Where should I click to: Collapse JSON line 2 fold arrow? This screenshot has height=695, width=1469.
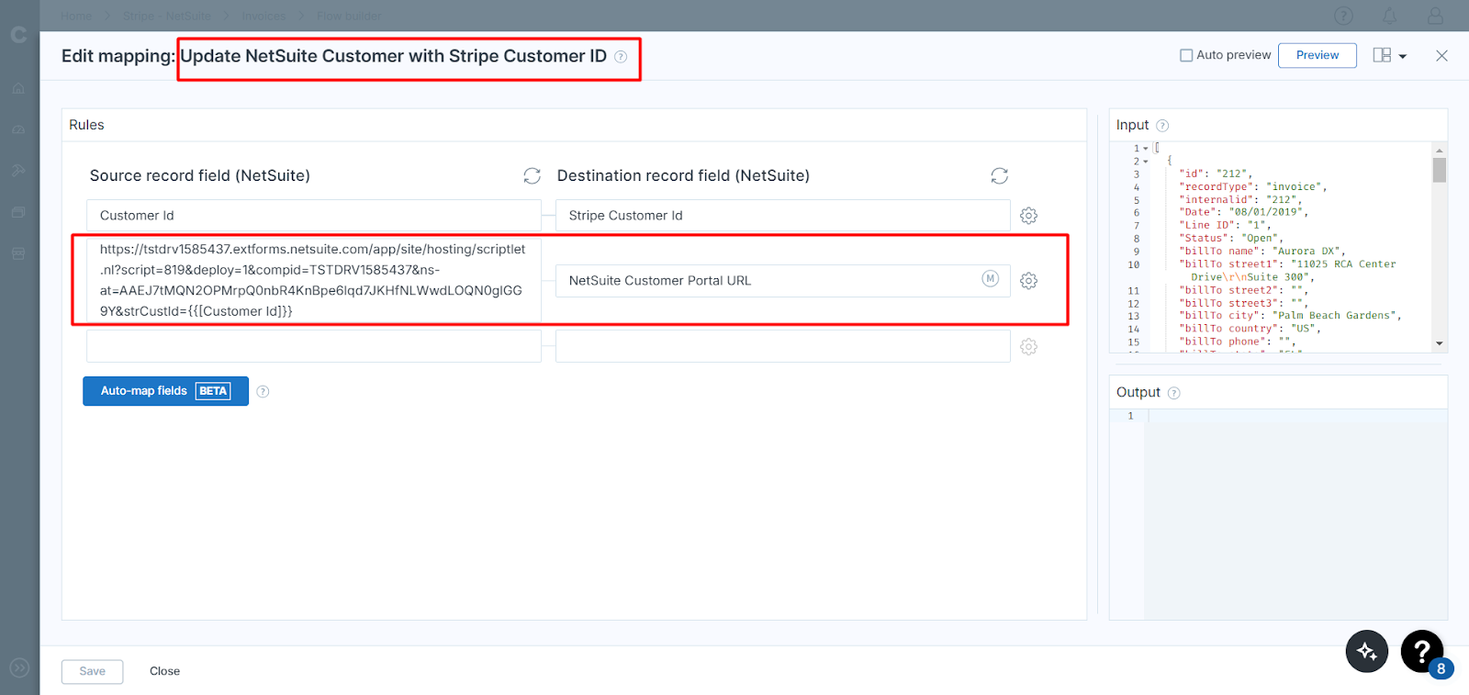click(x=1146, y=162)
